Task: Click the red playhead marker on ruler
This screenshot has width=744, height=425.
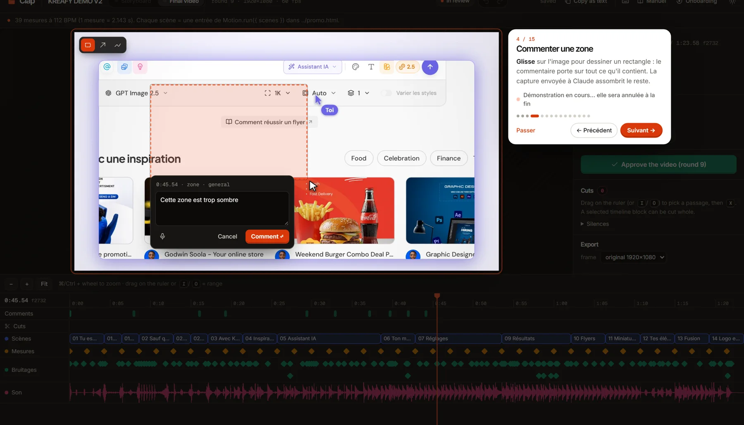Action: 437,295
